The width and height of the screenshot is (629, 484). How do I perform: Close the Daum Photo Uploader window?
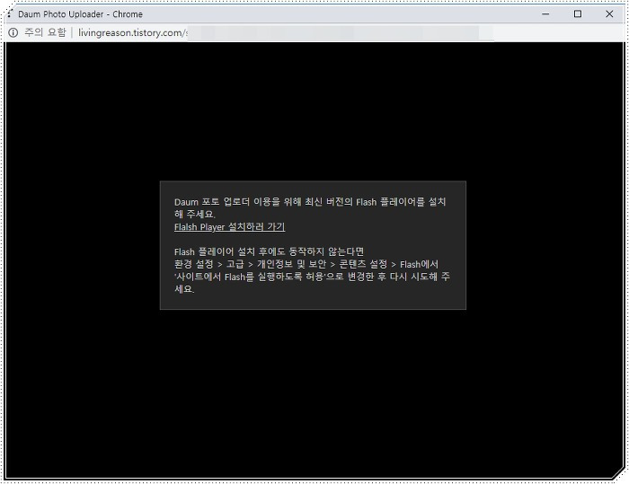point(609,14)
